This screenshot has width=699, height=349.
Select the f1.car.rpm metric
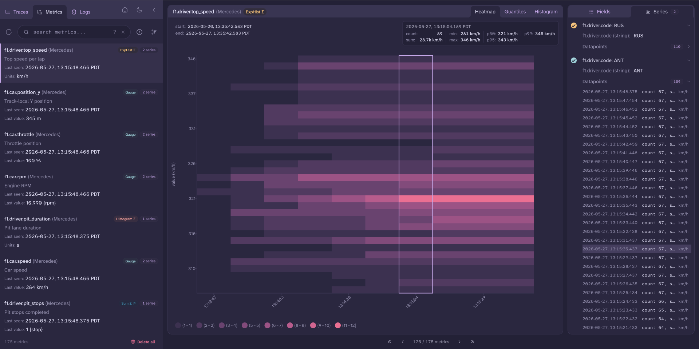pyautogui.click(x=81, y=189)
